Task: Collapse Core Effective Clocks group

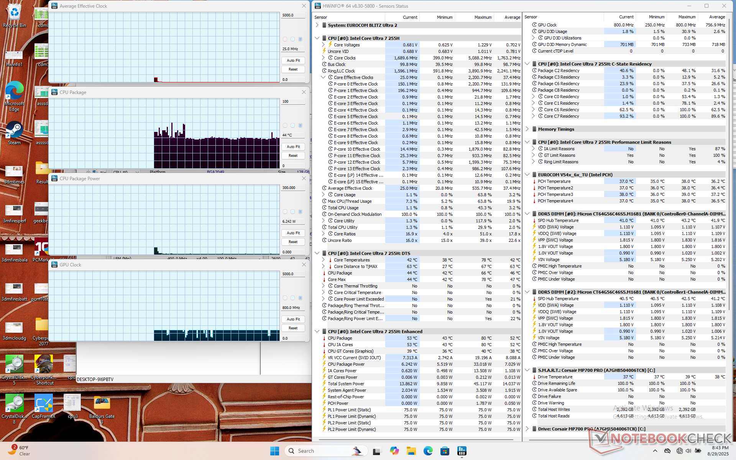Action: [323, 77]
